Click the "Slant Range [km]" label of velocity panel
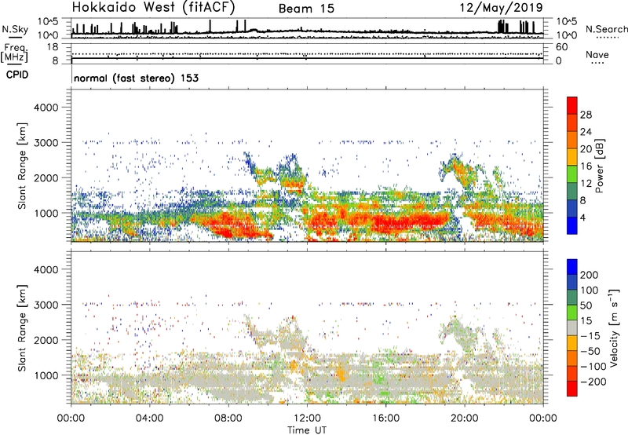This screenshot has height=435, width=628. click(22, 328)
